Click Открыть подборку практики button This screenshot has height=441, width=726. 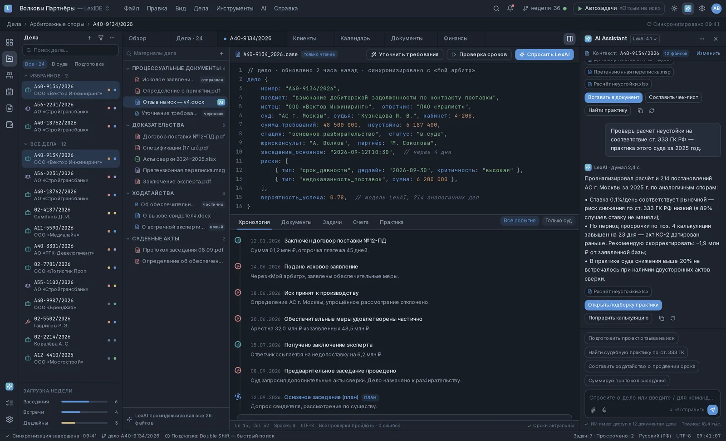(623, 305)
